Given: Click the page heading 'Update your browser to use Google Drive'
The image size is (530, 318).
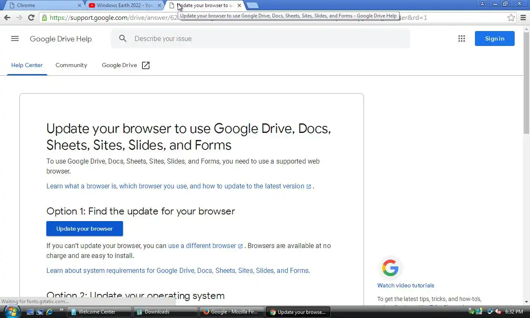Looking at the screenshot, I should click(188, 137).
